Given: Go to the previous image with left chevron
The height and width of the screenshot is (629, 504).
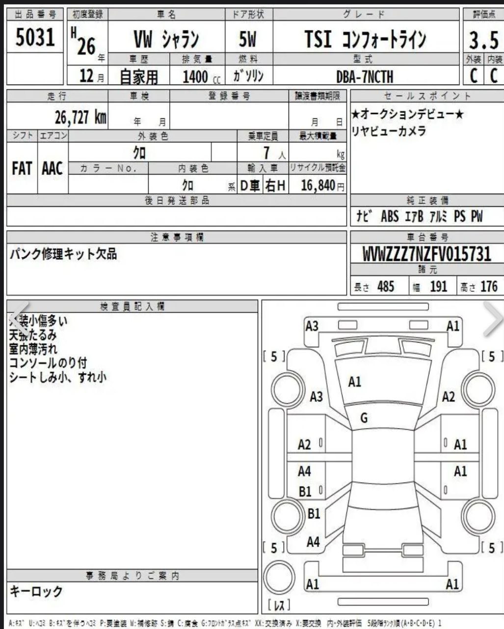Looking at the screenshot, I should 19,318.
